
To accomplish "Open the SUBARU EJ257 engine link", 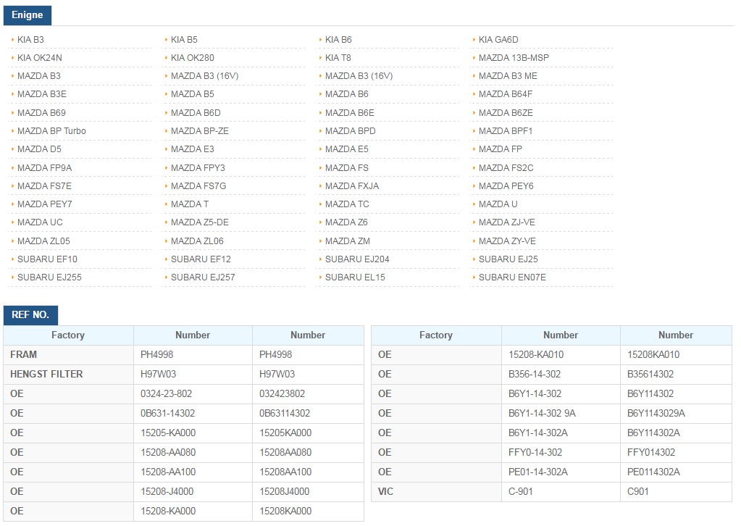I will [203, 277].
